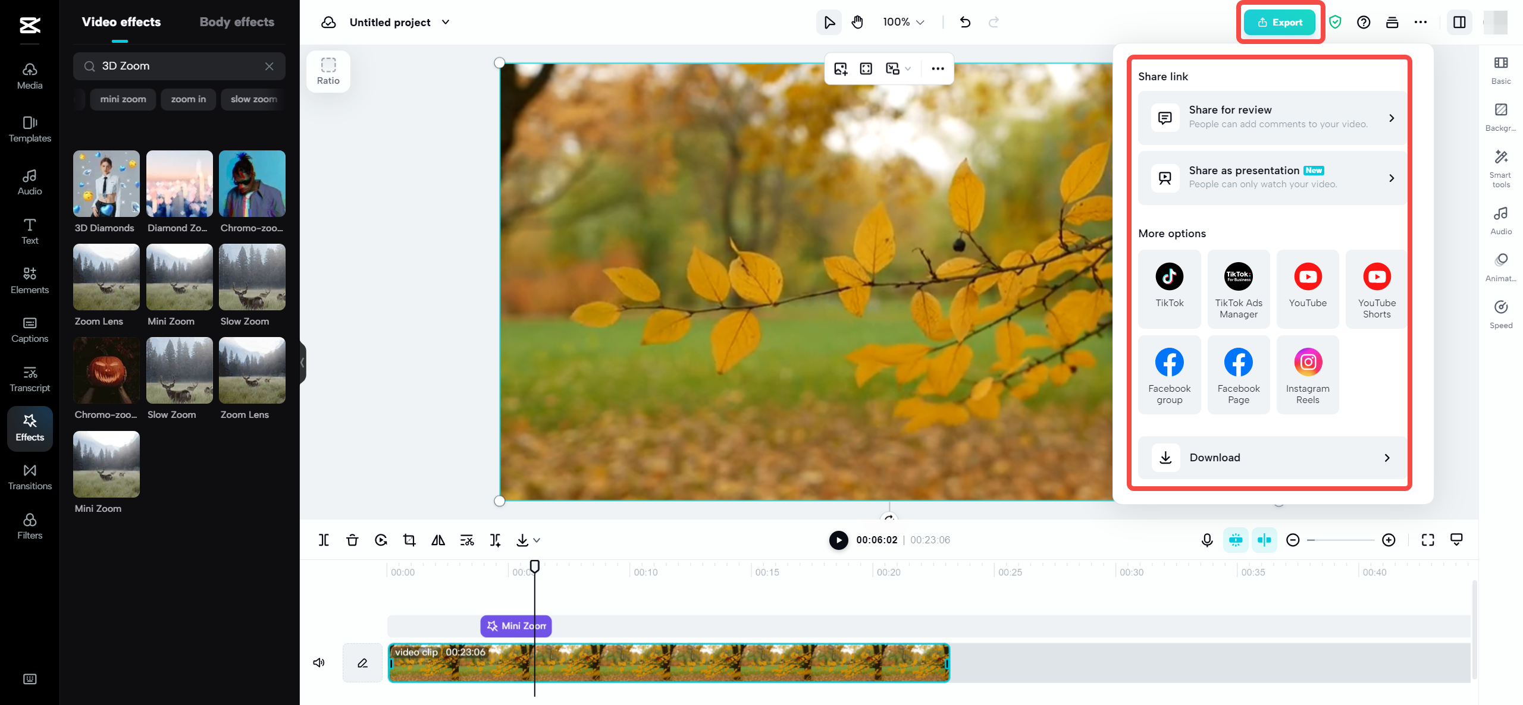Share to YouTube Shorts
The height and width of the screenshot is (705, 1523).
(1377, 289)
